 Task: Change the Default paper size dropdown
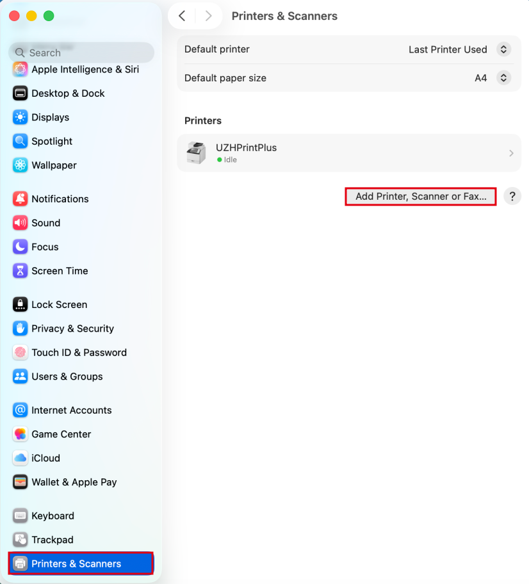pyautogui.click(x=503, y=78)
